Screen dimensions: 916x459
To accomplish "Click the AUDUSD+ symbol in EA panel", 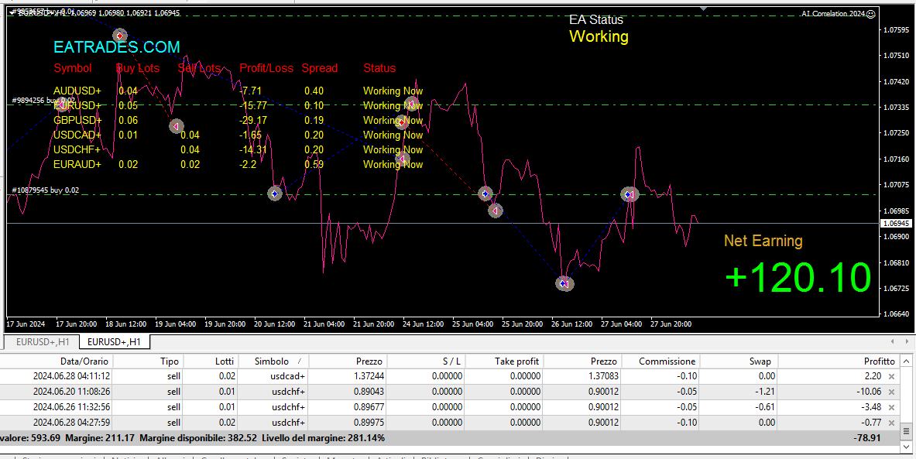I will point(77,91).
